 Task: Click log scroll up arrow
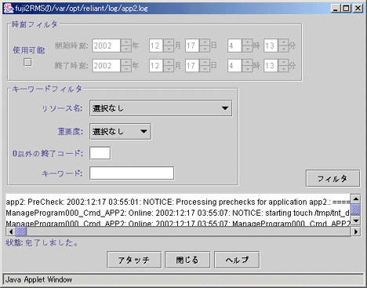[356, 199]
